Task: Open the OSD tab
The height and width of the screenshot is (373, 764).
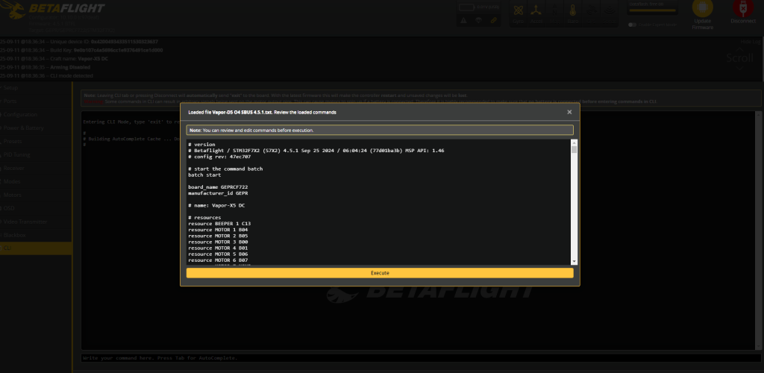Action: [36, 208]
